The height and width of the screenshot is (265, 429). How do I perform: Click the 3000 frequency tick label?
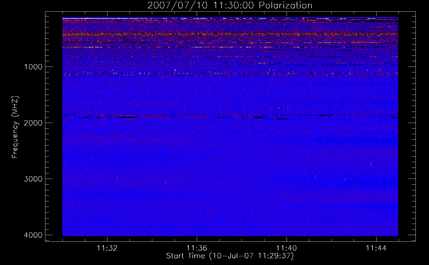pyautogui.click(x=33, y=179)
